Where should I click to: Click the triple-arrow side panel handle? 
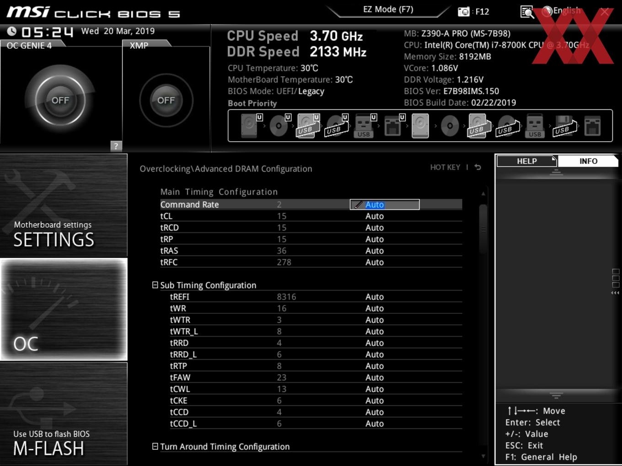(x=615, y=293)
